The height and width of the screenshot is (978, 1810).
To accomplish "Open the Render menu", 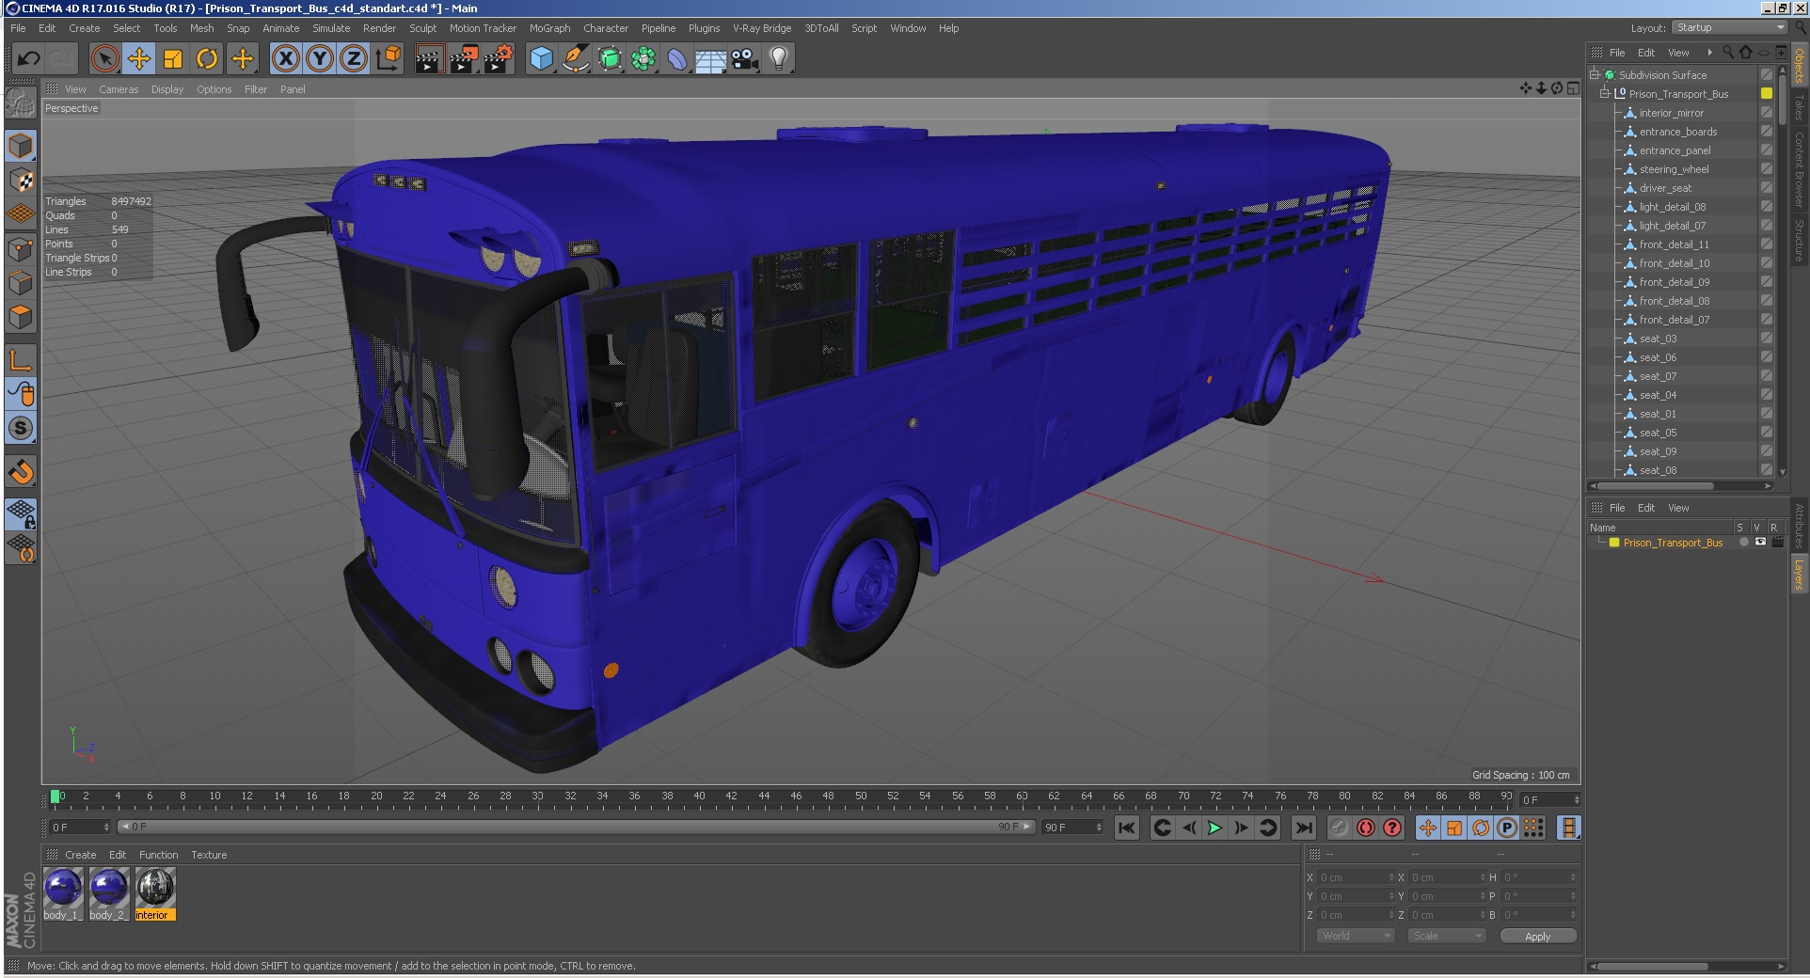I will (379, 28).
